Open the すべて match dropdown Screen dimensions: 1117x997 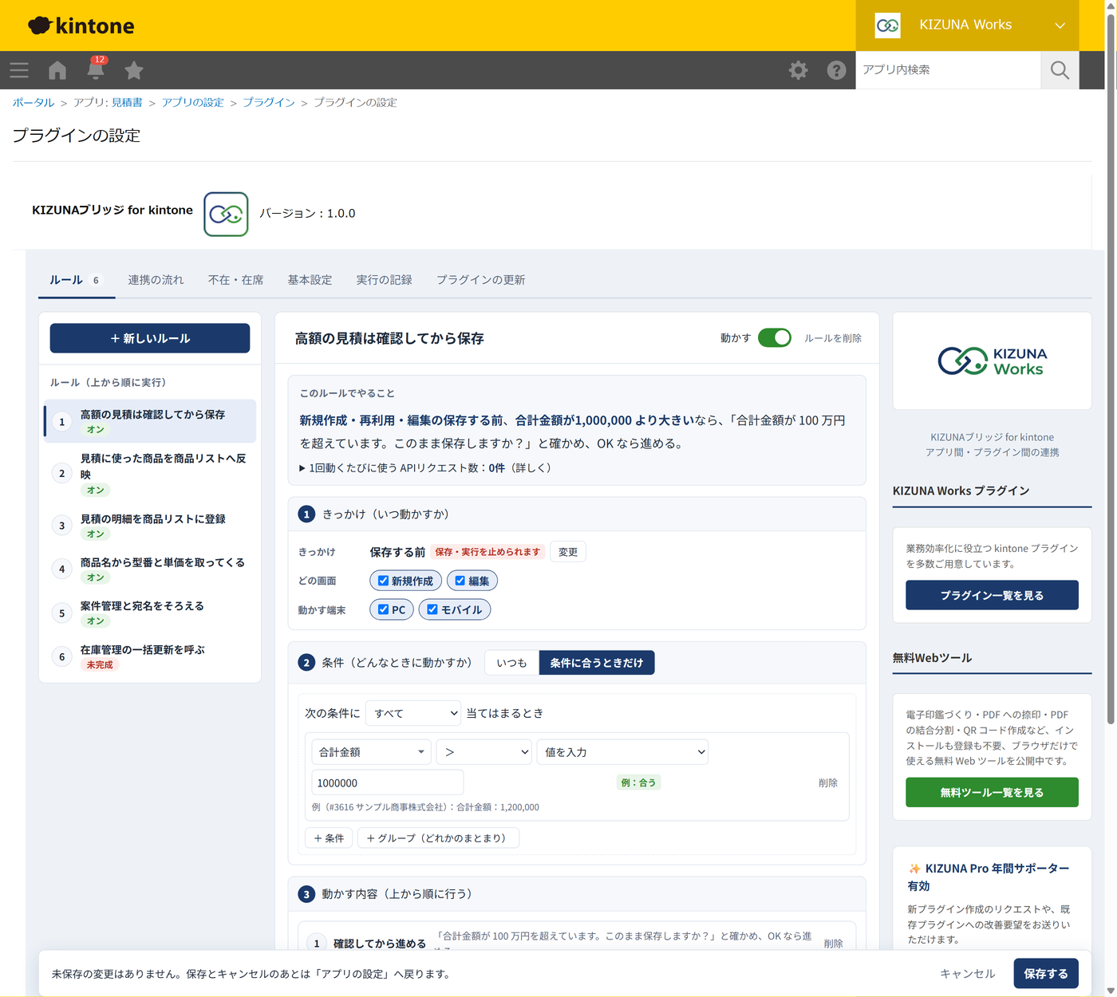click(413, 713)
